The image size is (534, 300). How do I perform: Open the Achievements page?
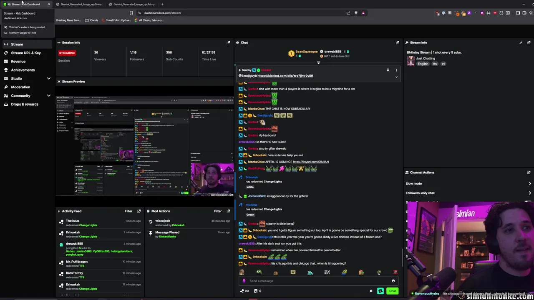point(23,70)
